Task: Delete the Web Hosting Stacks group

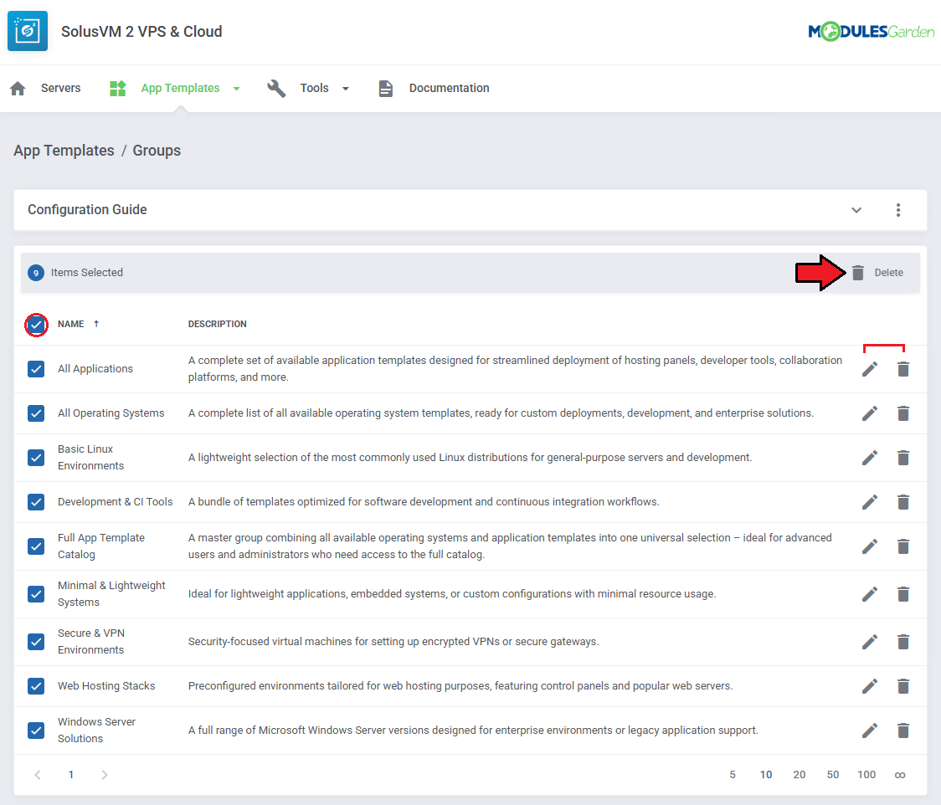Action: [903, 685]
